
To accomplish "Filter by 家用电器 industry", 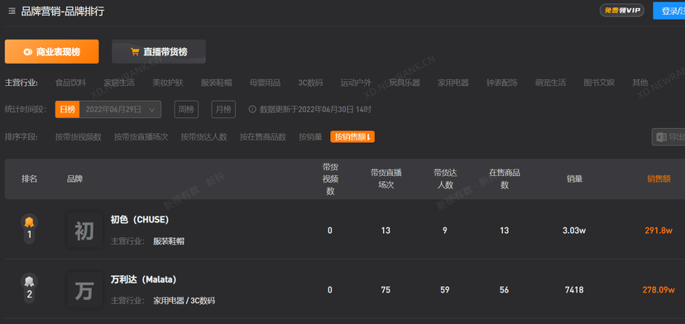I will tap(453, 83).
